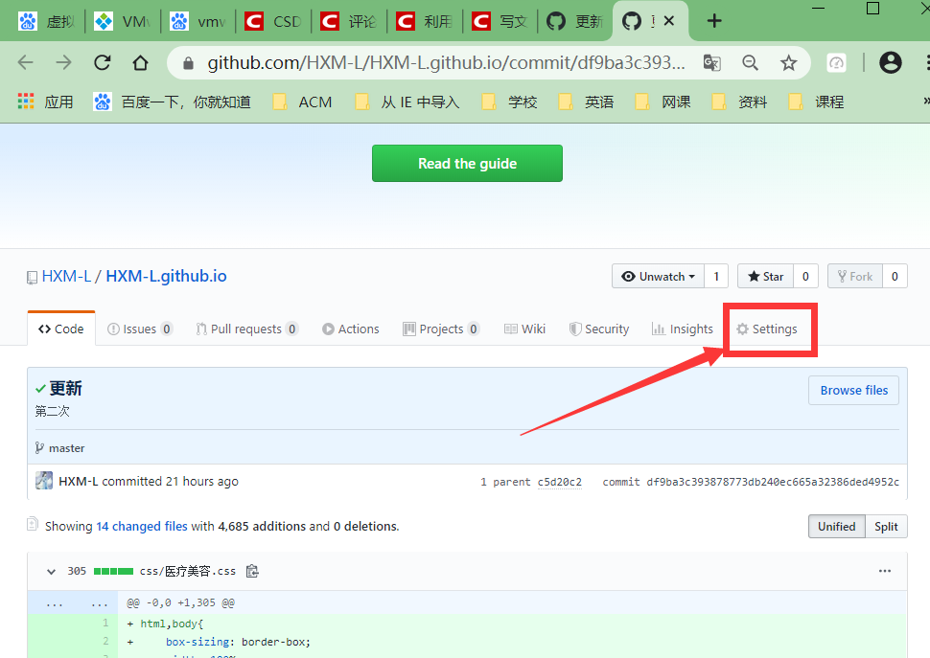Click the site lock icon
This screenshot has height=658, width=930.
click(188, 63)
